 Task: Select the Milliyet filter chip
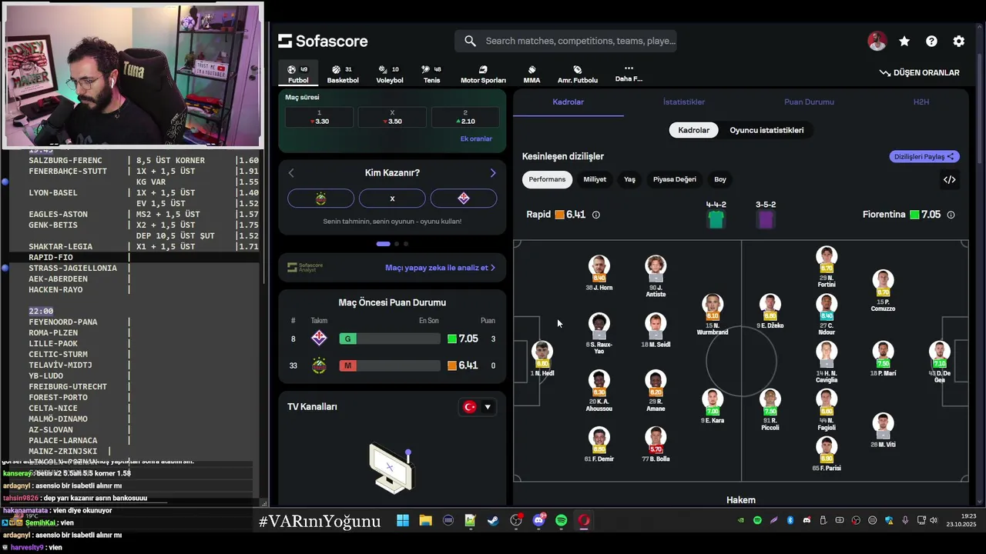pos(595,179)
